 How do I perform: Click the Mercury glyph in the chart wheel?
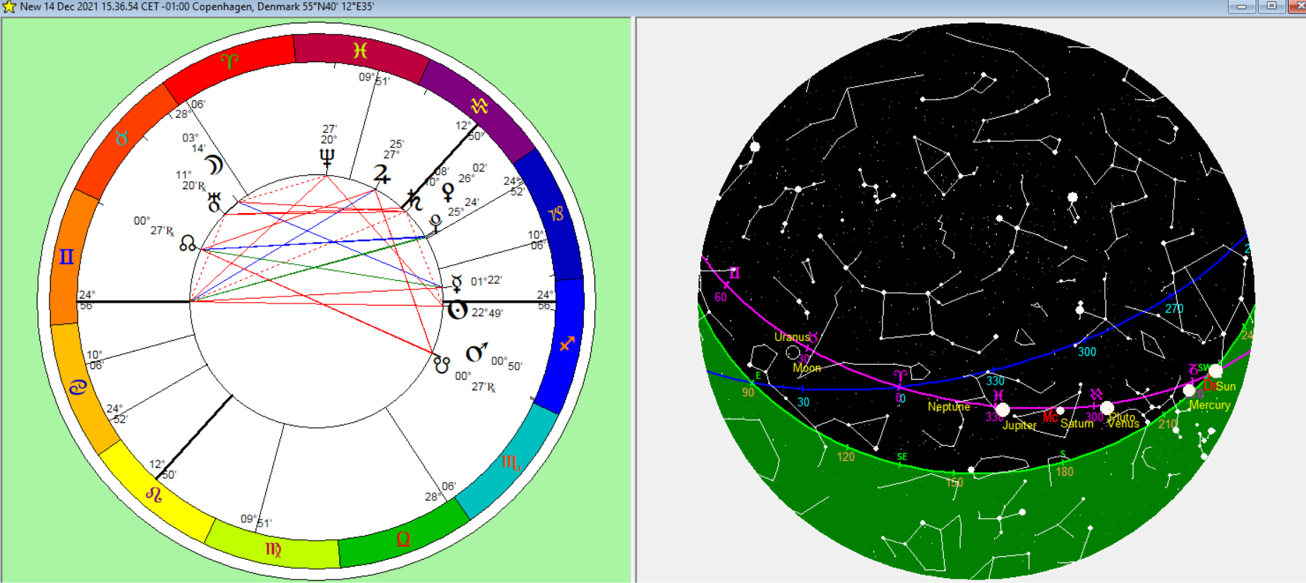(457, 284)
